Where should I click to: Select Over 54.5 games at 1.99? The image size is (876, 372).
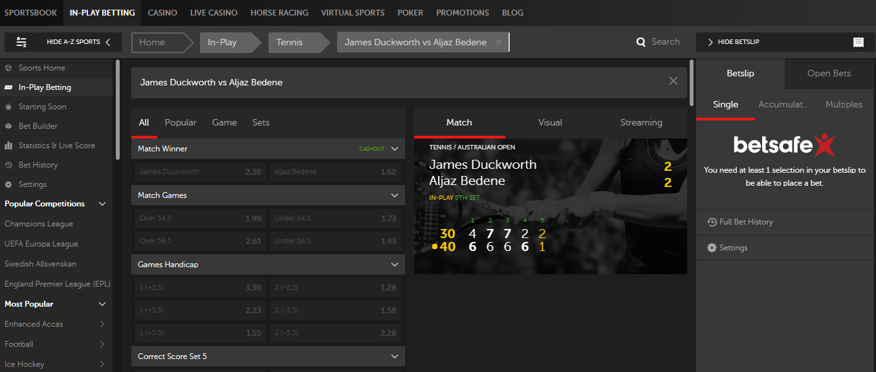pos(200,219)
